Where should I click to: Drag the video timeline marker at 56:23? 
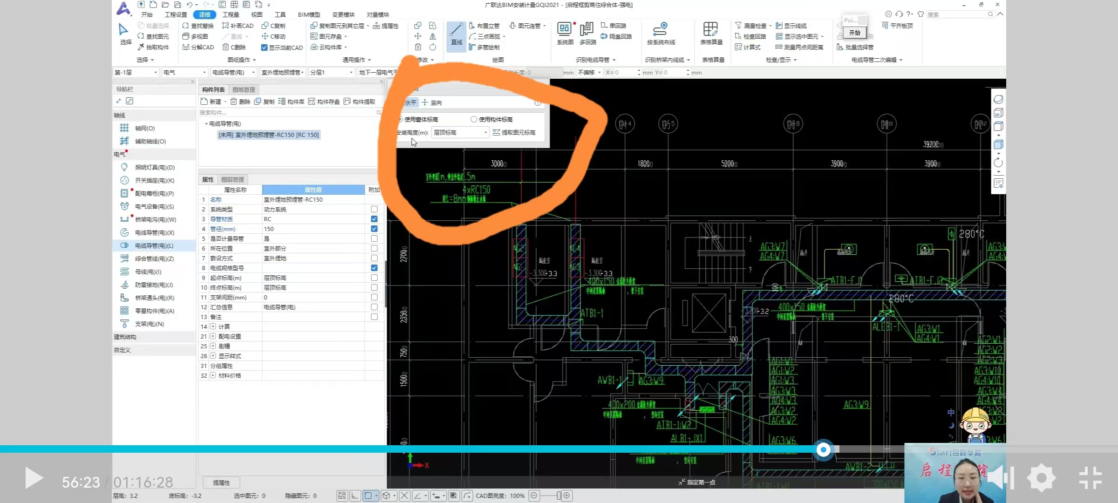[824, 449]
